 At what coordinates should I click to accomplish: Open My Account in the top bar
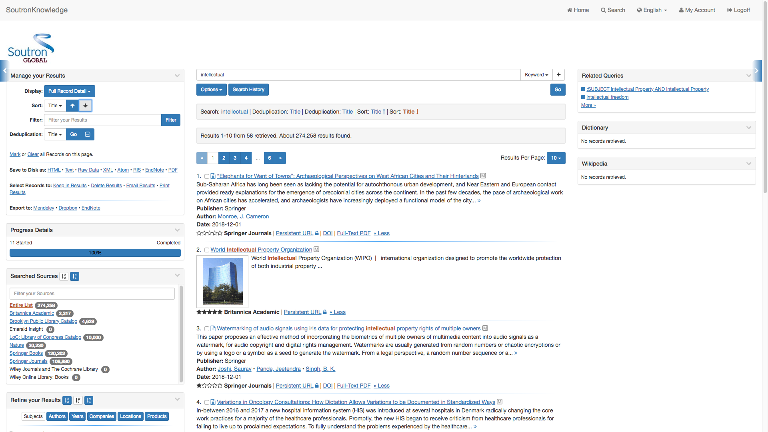coord(697,10)
